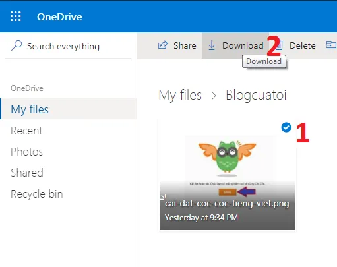This screenshot has width=337, height=267.
Task: Click the Download toolbar button
Action: point(235,45)
